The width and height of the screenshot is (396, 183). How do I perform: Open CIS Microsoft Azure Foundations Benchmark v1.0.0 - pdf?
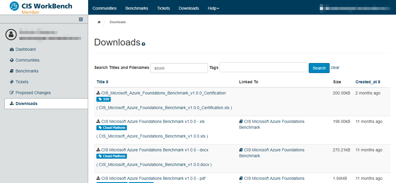click(153, 178)
